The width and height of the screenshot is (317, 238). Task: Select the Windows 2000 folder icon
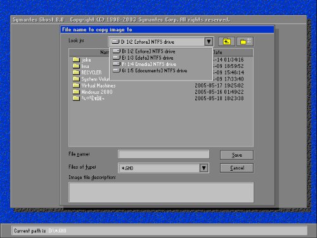pyautogui.click(x=76, y=92)
